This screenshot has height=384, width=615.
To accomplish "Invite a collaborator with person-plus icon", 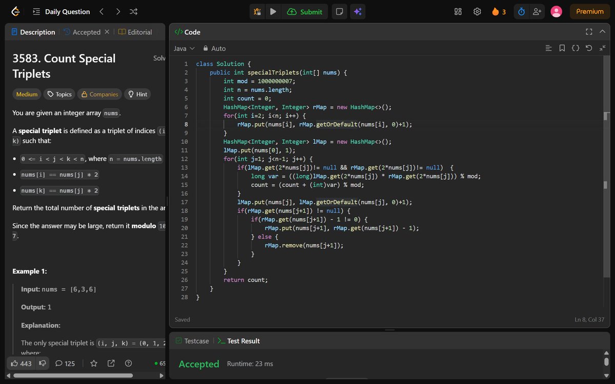I will pyautogui.click(x=537, y=11).
